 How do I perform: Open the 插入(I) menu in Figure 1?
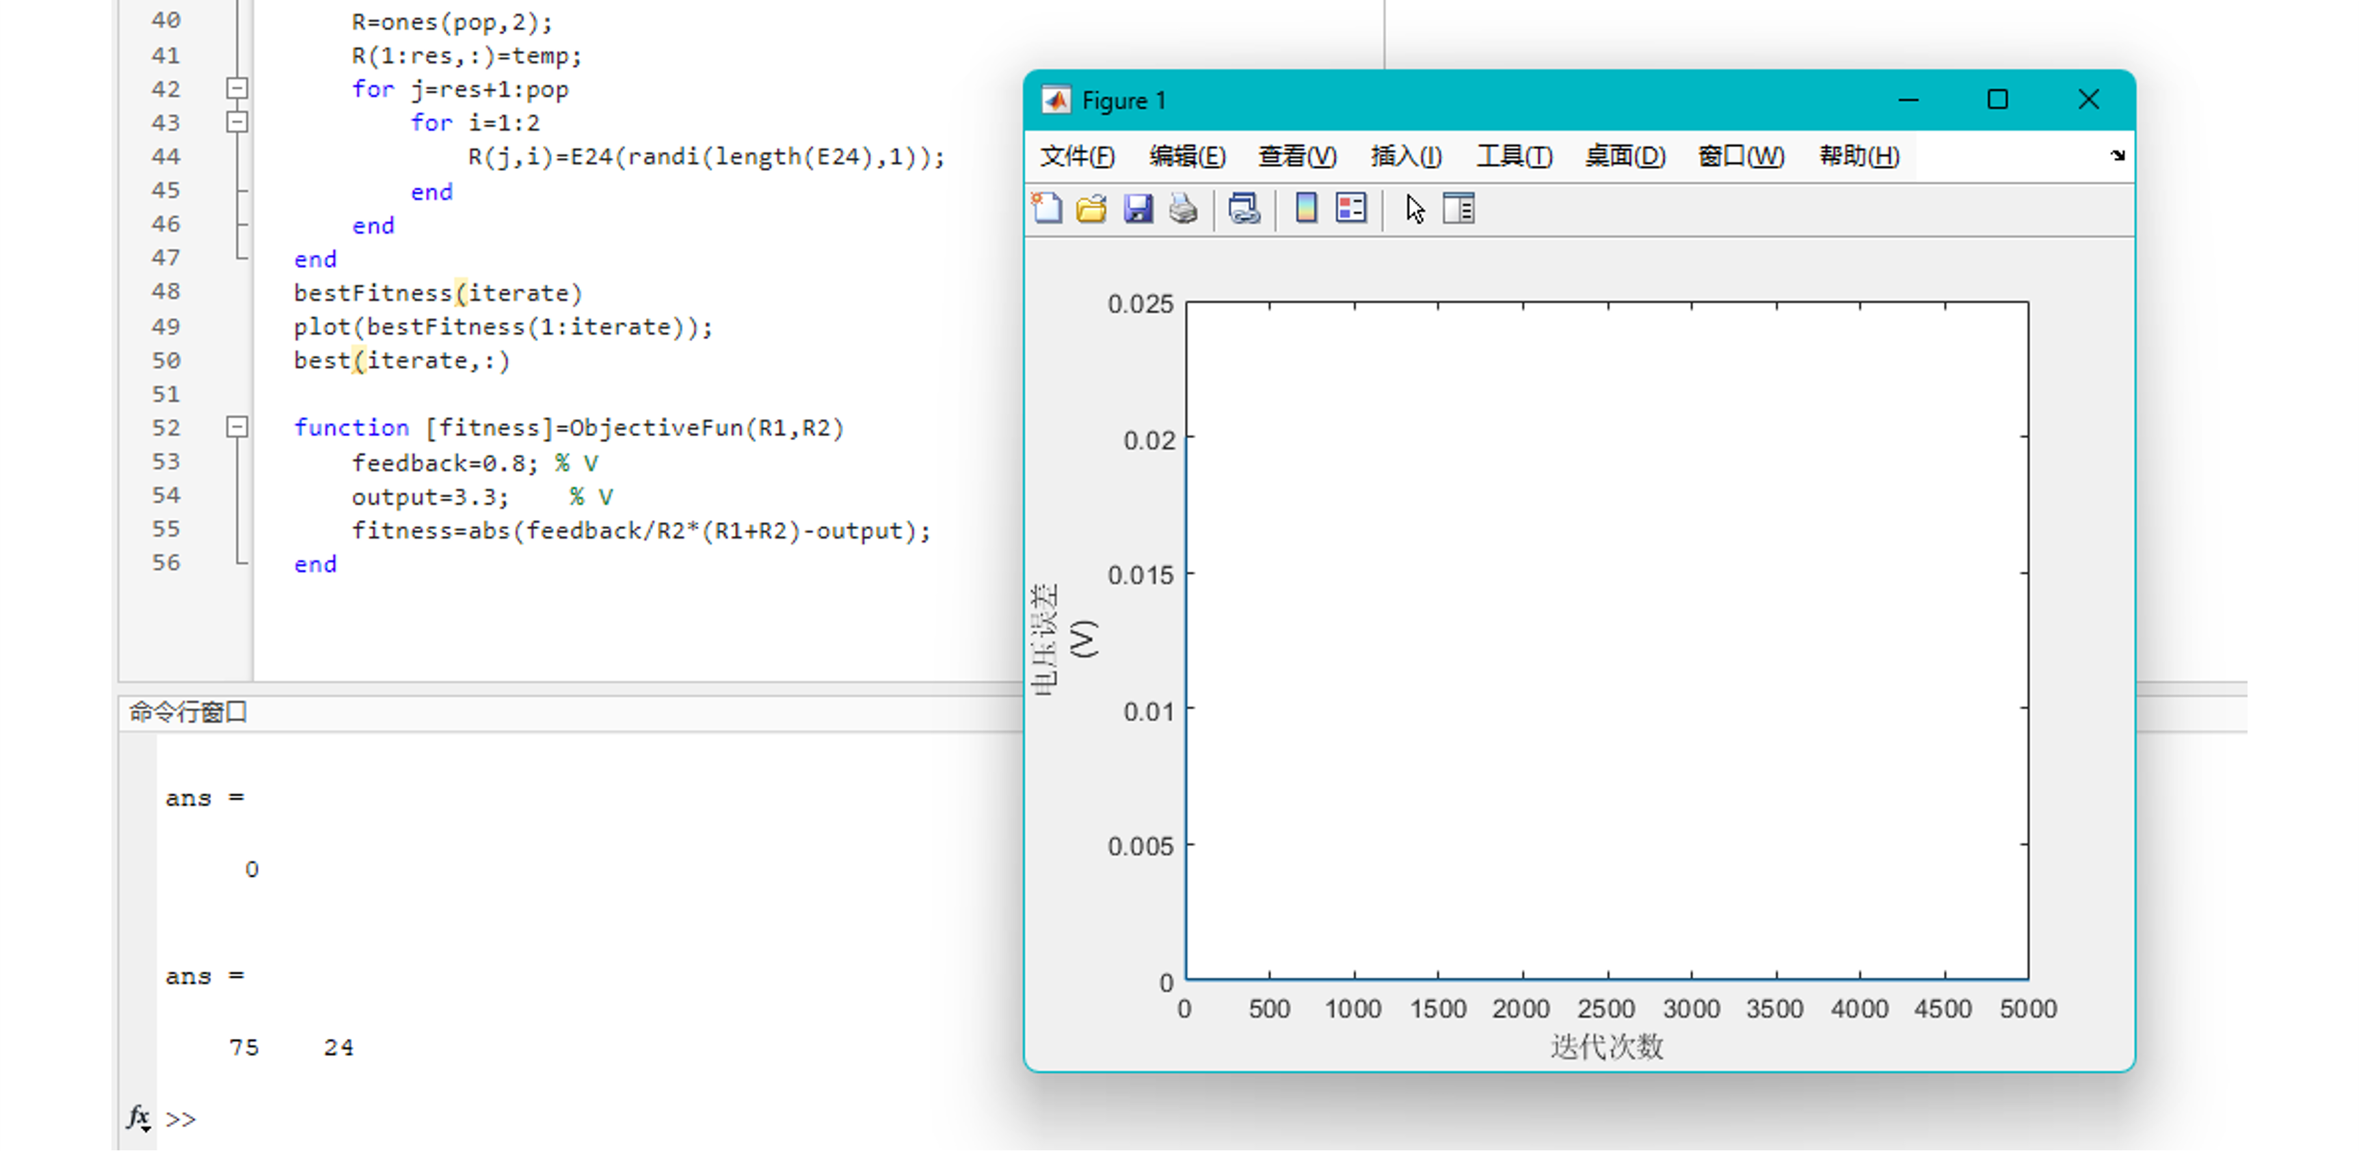1406,157
